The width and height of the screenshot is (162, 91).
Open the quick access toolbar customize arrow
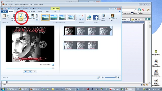click(x=13, y=9)
